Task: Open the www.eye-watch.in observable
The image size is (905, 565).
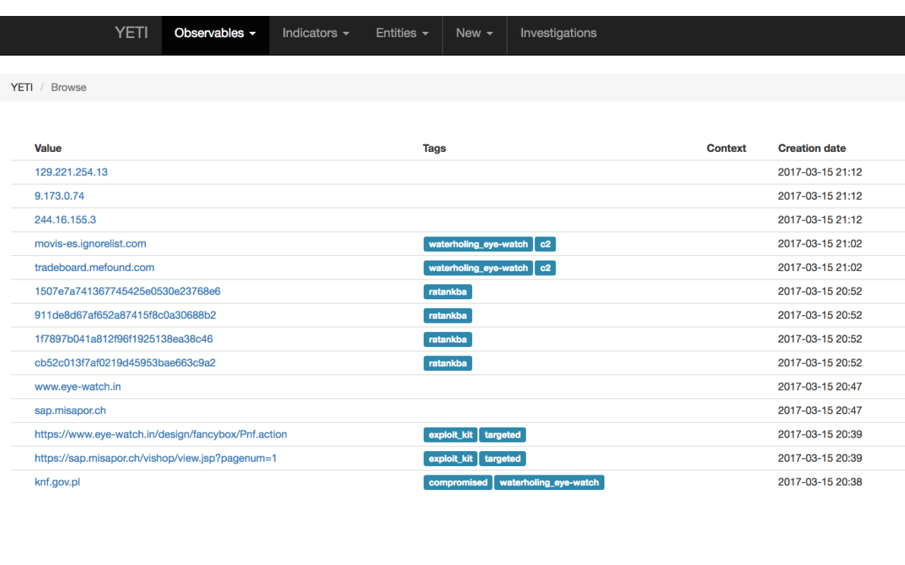Action: [77, 387]
